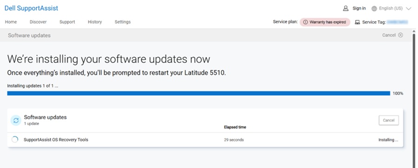Screen dimensions: 418x168
Task: Click the spinner beside SupportAssist OS Recovery Tools
Action: pyautogui.click(x=15, y=140)
